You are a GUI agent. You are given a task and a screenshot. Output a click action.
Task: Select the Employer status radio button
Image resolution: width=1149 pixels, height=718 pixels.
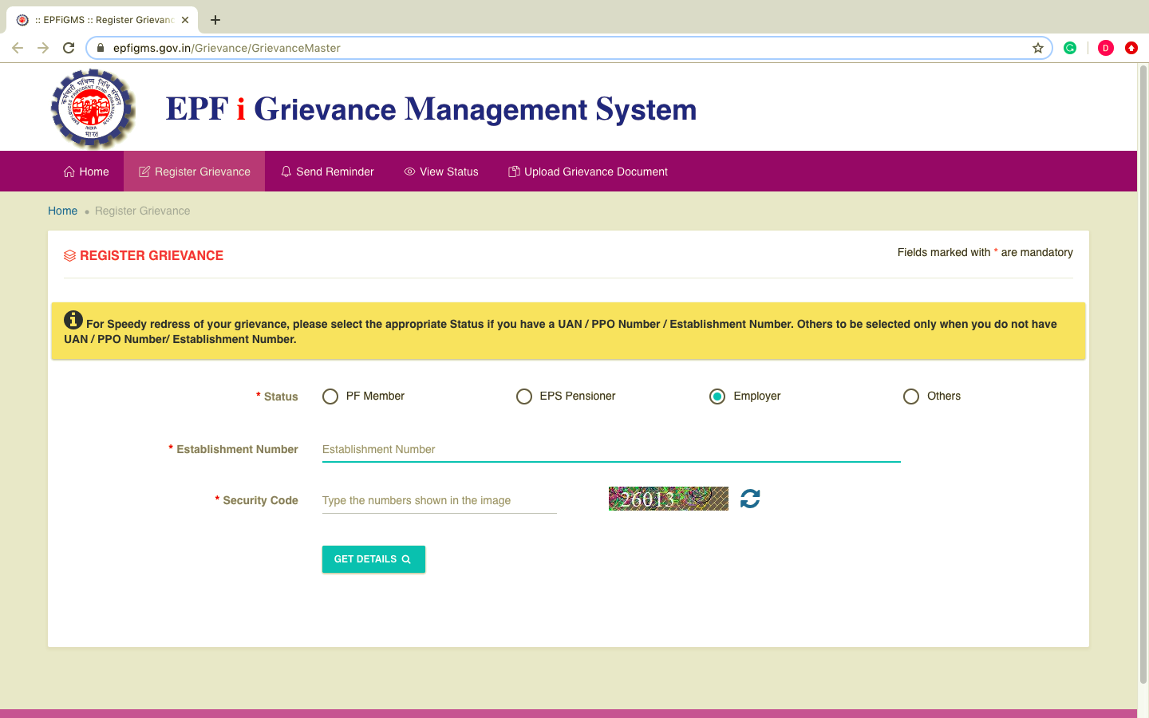(x=717, y=396)
